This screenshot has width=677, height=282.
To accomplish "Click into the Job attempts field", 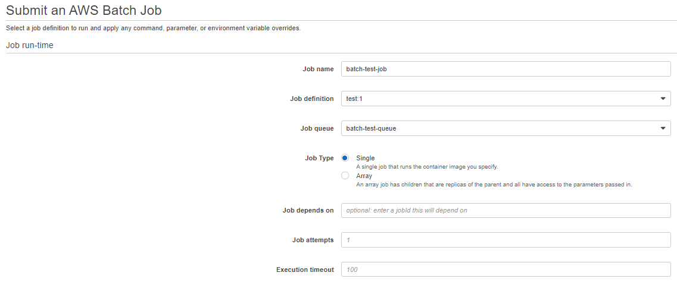I will click(506, 240).
